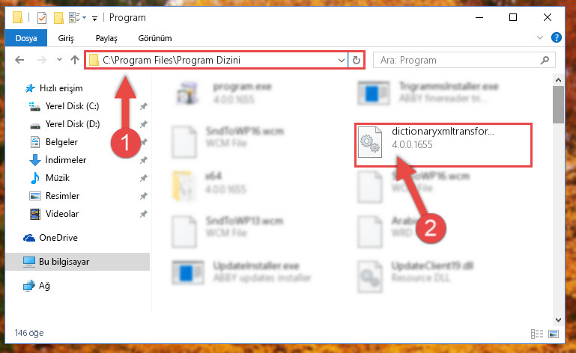This screenshot has width=576, height=353.
Task: Click the properties checkmark icon in title bar
Action: click(42, 18)
